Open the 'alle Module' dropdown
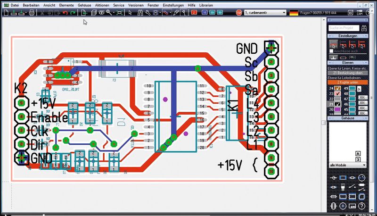The image size is (377, 216). 348,165
